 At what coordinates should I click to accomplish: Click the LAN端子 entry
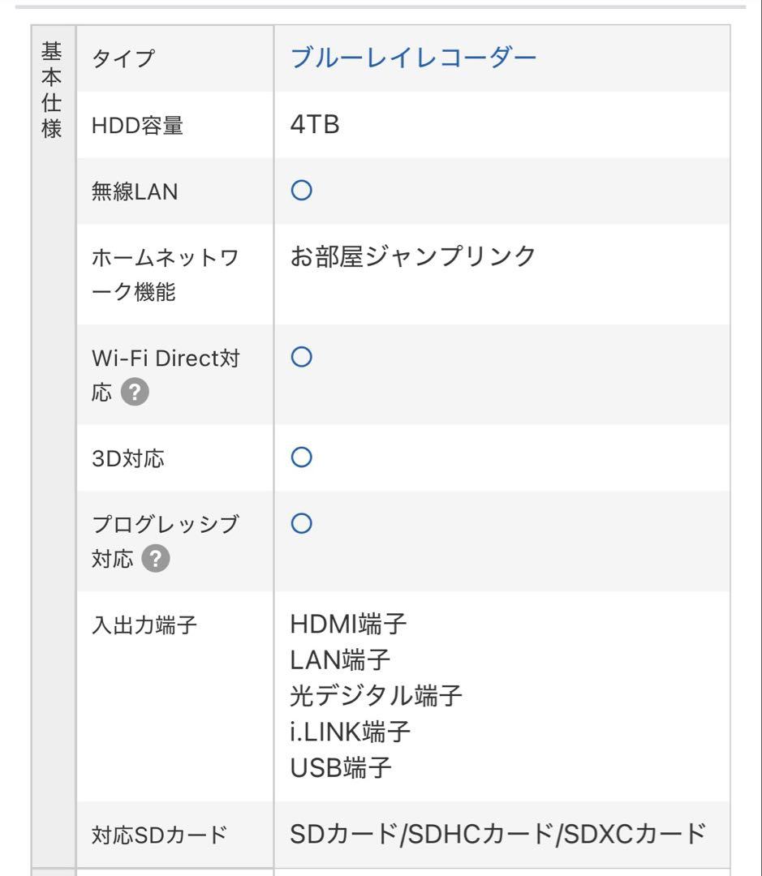[341, 660]
